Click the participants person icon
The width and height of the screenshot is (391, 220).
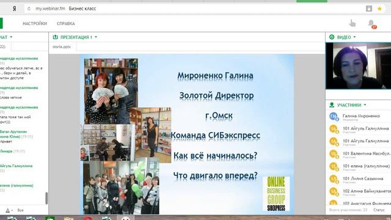tap(332, 105)
